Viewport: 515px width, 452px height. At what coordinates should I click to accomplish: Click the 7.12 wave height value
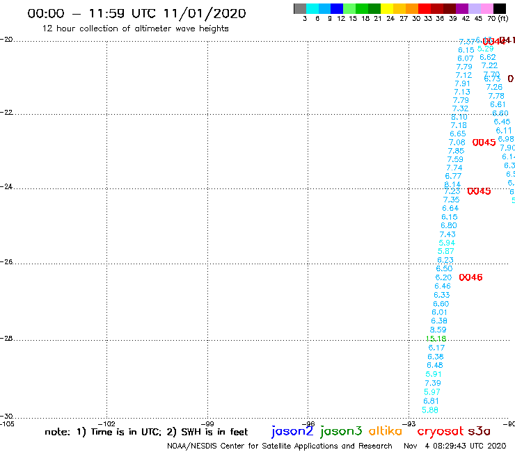[463, 75]
